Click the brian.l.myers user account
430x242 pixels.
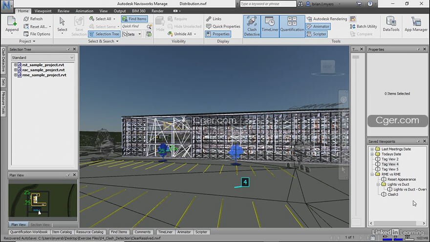click(x=320, y=4)
